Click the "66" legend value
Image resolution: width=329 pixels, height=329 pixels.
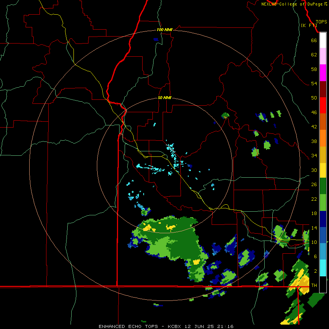click(x=314, y=40)
